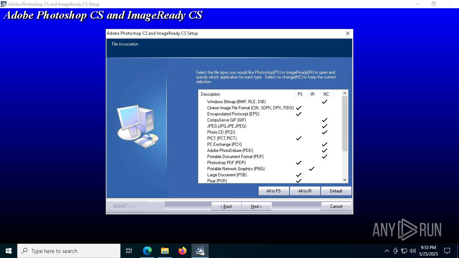Assign all file types to IR

pyautogui.click(x=305, y=191)
